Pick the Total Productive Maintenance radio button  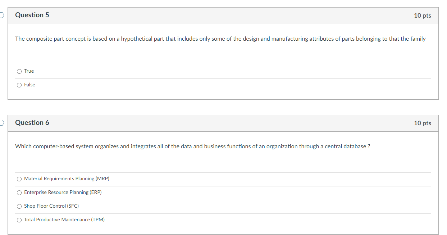(x=19, y=220)
